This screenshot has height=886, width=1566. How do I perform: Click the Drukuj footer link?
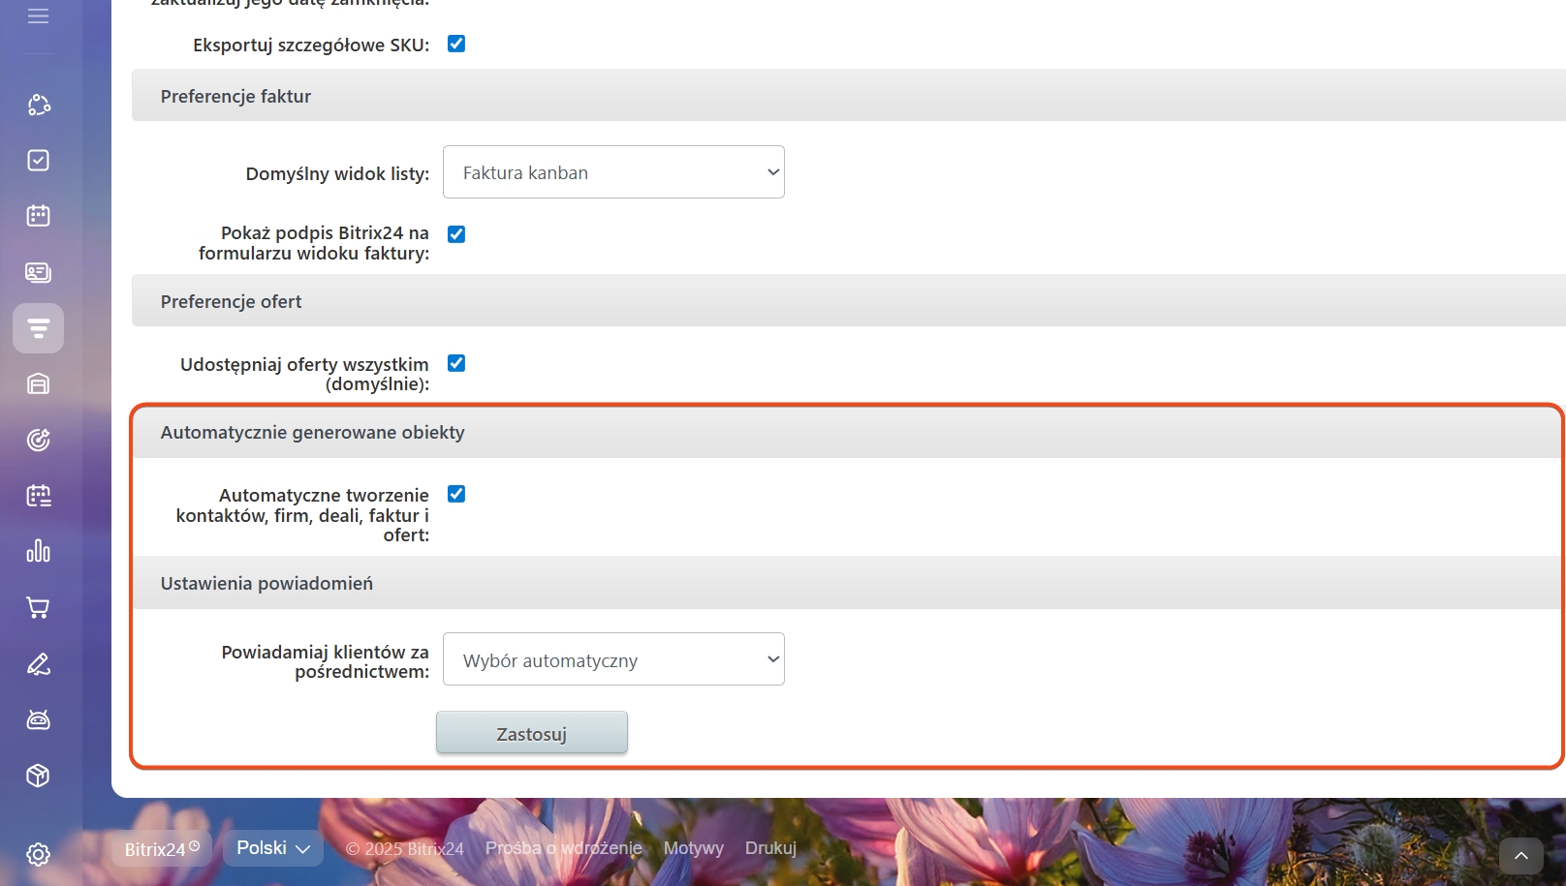770,848
